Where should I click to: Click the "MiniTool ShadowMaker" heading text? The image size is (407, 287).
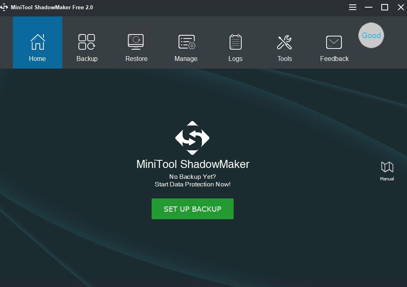click(193, 164)
